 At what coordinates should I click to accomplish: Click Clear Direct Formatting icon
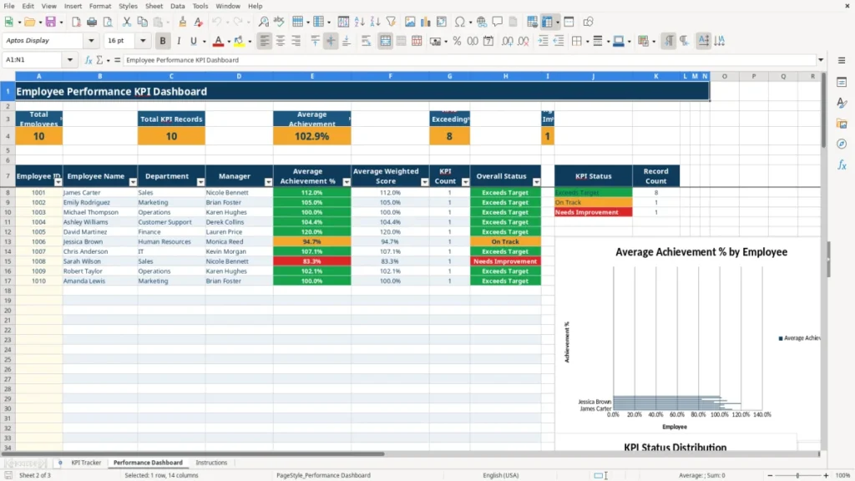(199, 22)
